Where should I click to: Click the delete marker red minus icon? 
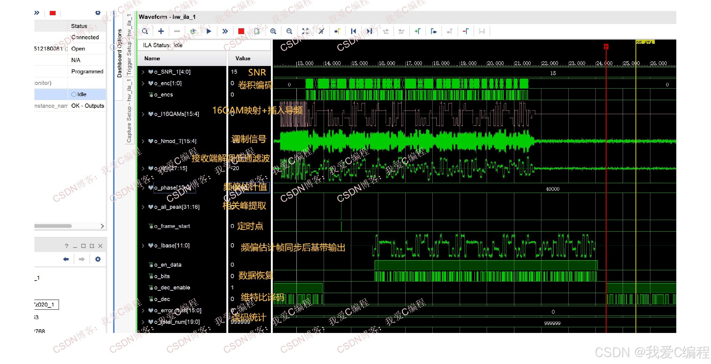click(466, 31)
